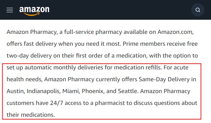Click the orange smile arrow under amazon
Viewport: 211px width, 123px height.
(x=32, y=14)
